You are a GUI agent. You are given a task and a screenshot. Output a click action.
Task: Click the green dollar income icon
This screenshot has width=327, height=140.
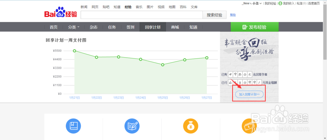click(280, 3)
